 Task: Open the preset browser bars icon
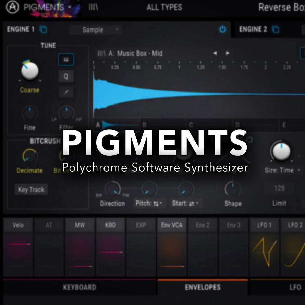click(93, 8)
